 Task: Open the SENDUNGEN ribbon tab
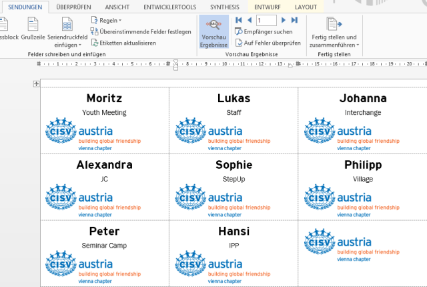pyautogui.click(x=25, y=7)
